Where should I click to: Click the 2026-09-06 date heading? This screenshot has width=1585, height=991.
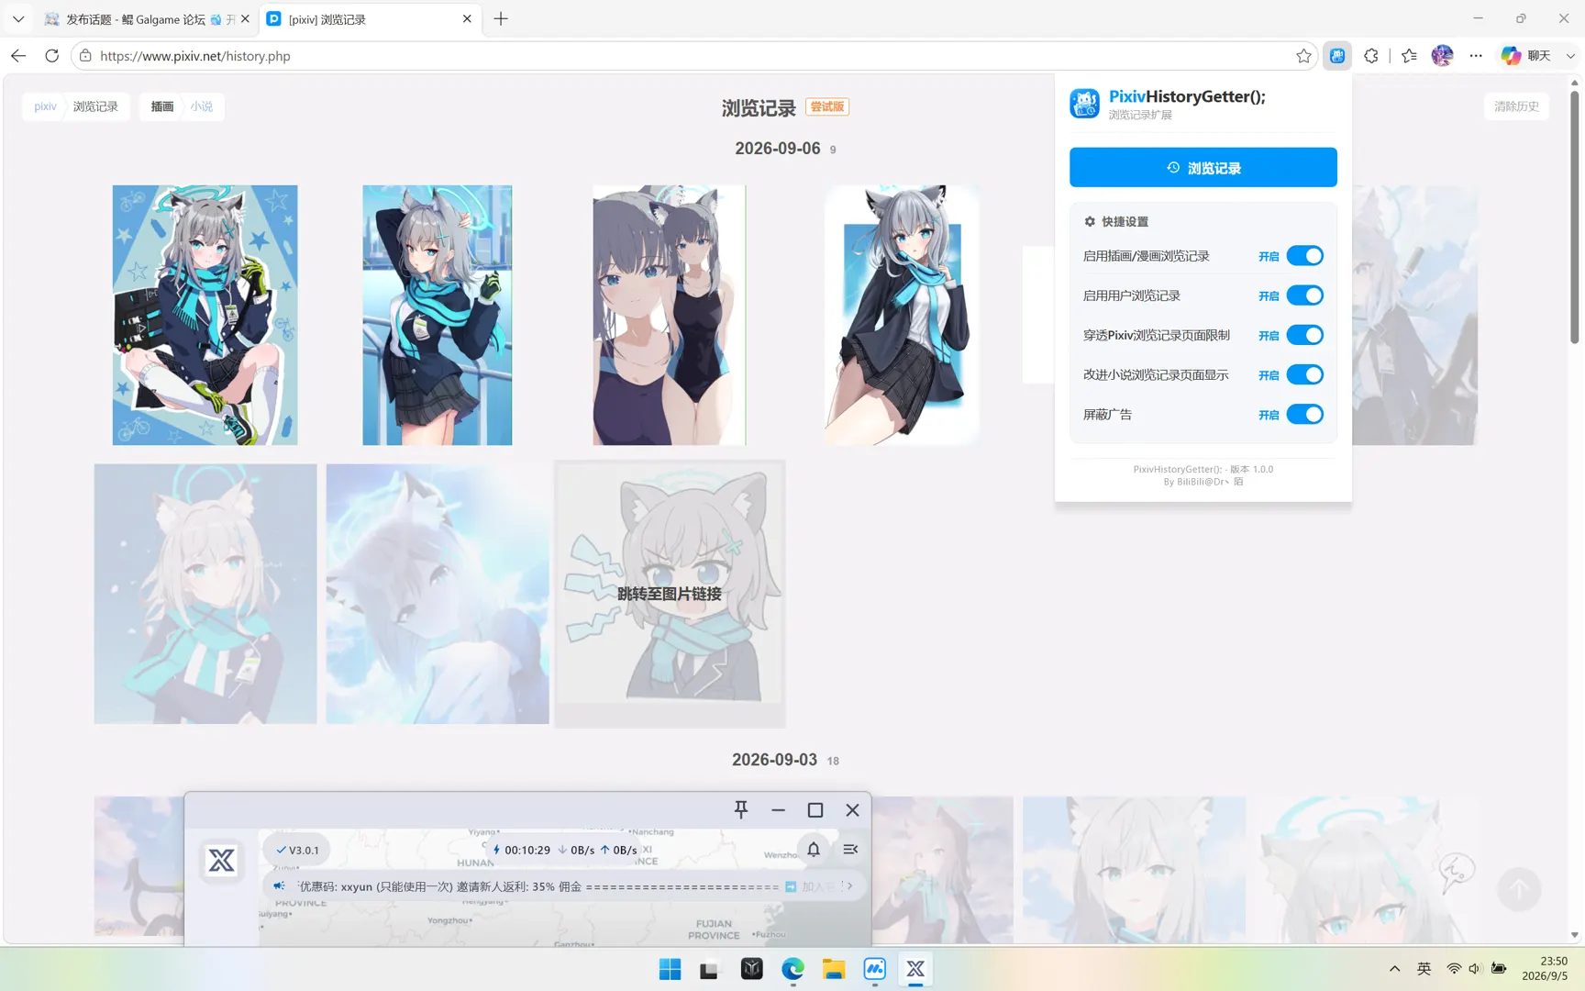(x=778, y=149)
